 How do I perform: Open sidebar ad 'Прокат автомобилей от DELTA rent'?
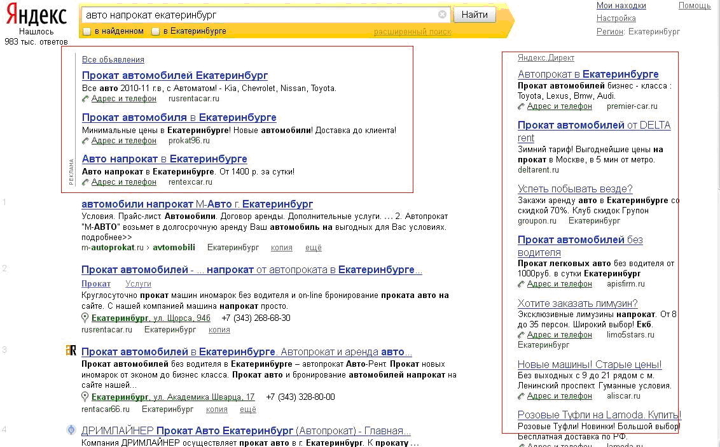click(x=593, y=131)
